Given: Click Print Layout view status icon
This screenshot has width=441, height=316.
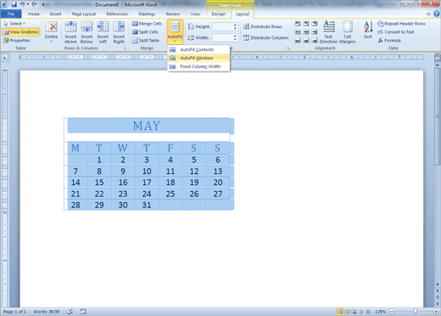Looking at the screenshot, I should [340, 312].
